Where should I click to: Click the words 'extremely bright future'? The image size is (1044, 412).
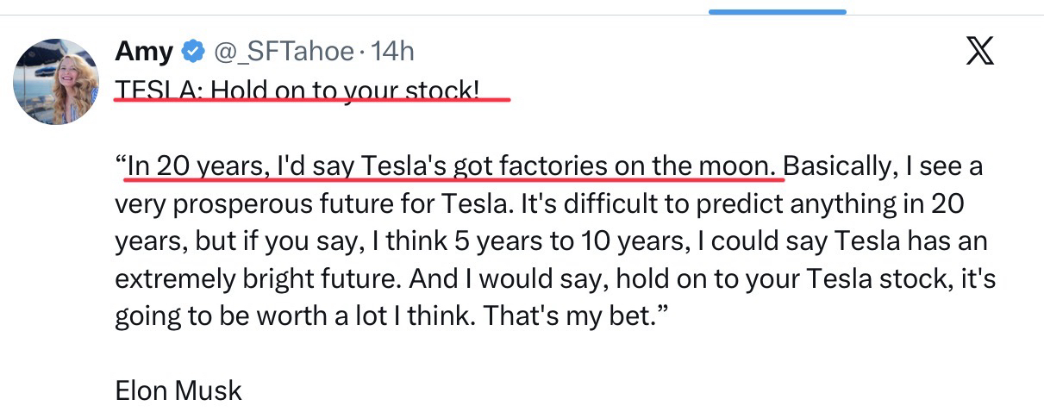click(259, 279)
